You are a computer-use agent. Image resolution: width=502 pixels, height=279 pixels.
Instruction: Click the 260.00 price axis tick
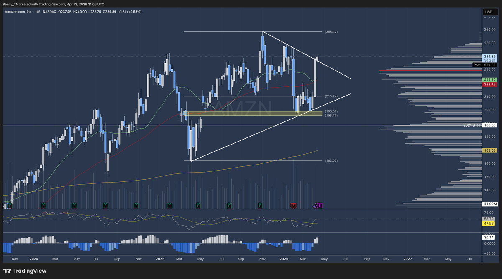click(x=489, y=29)
